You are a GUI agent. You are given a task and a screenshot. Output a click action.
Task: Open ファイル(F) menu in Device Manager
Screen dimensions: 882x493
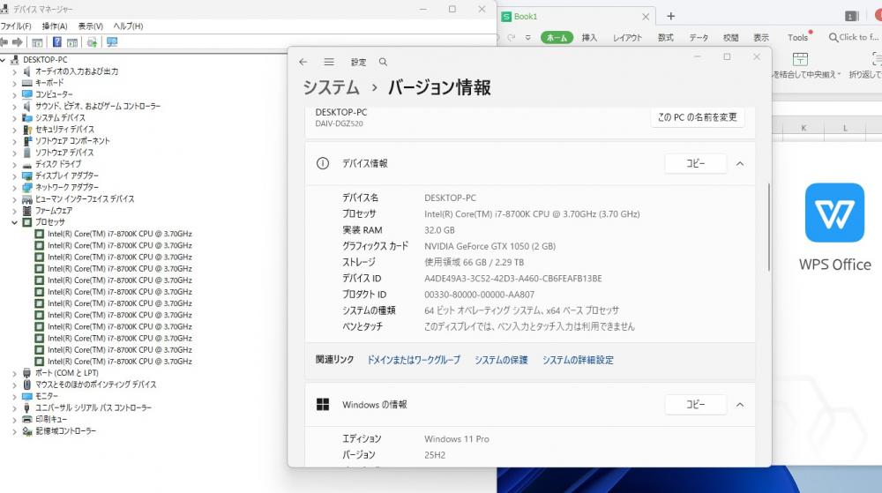[x=16, y=26]
